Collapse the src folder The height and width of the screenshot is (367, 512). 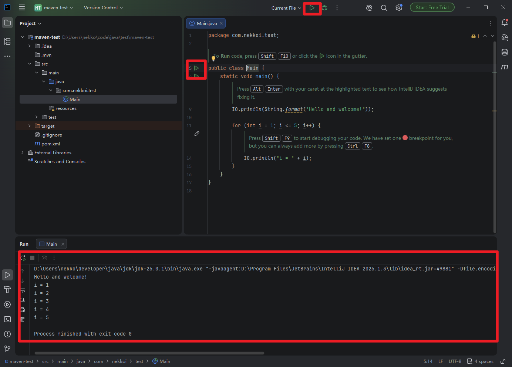coord(30,64)
